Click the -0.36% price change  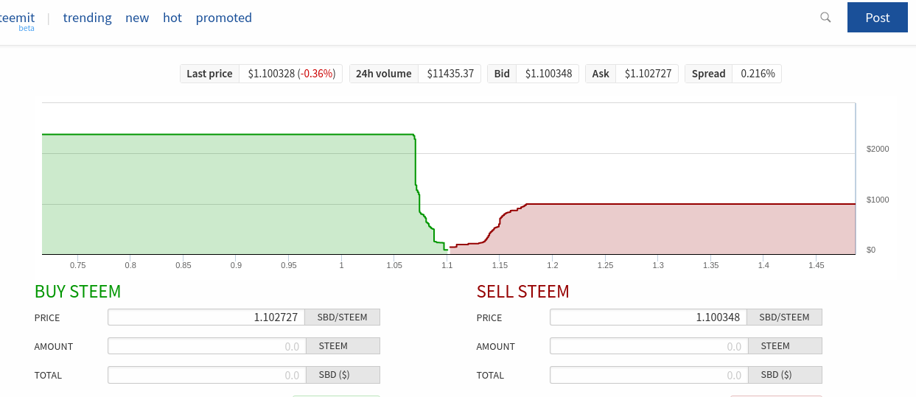click(317, 74)
